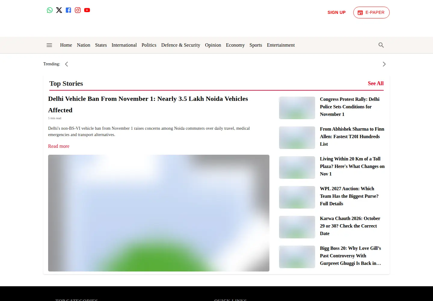
Task: Click the Delhi non-BS-VI ban summary text
Action: 149,132
